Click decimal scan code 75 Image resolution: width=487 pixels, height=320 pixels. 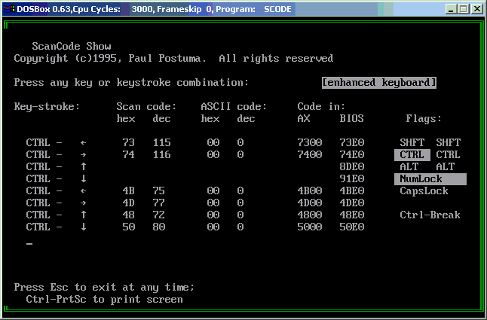(x=159, y=191)
